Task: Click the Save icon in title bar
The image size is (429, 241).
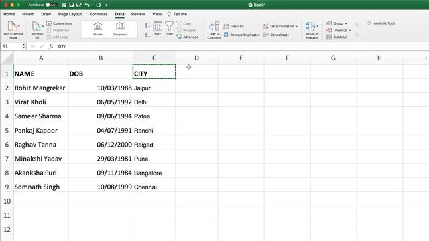Action: (72, 5)
